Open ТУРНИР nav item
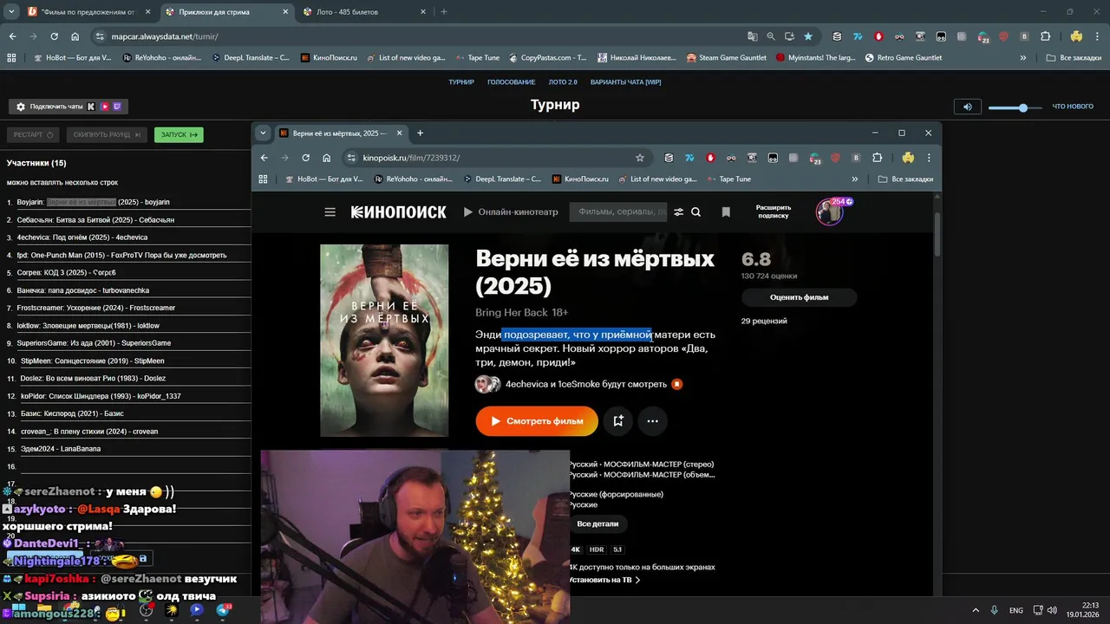The width and height of the screenshot is (1110, 624). pos(461,82)
